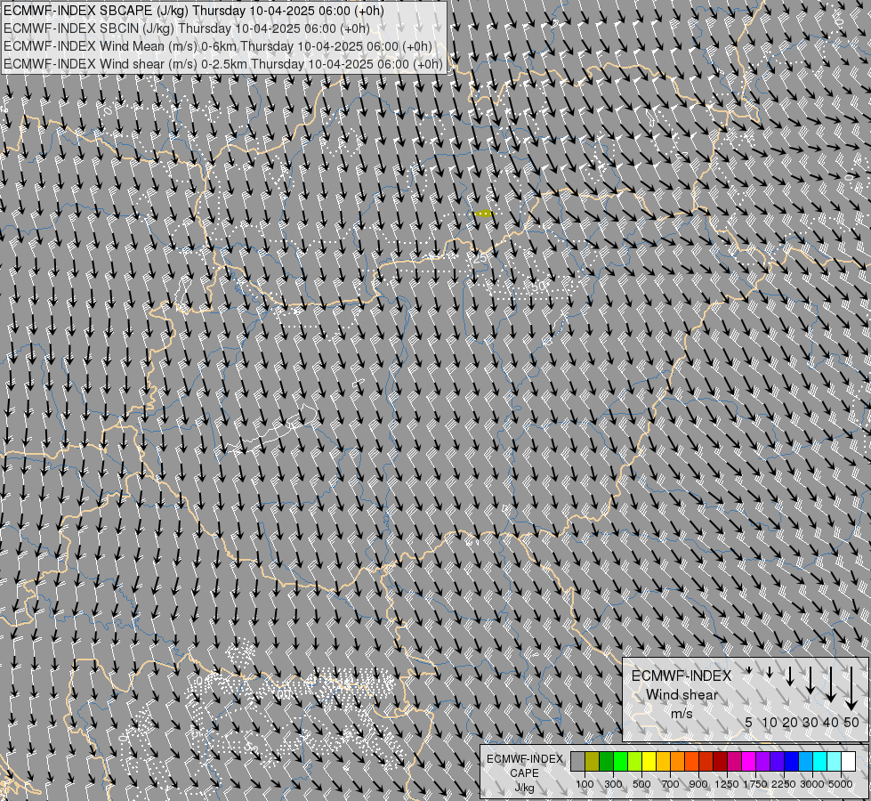This screenshot has width=871, height=801.
Task: Click the olive CAPE patch on the map
Action: click(483, 214)
